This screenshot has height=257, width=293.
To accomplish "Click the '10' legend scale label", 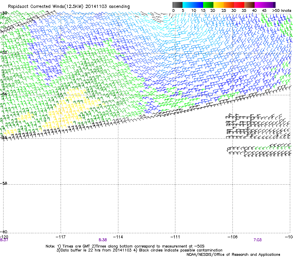I will pos(194,11).
